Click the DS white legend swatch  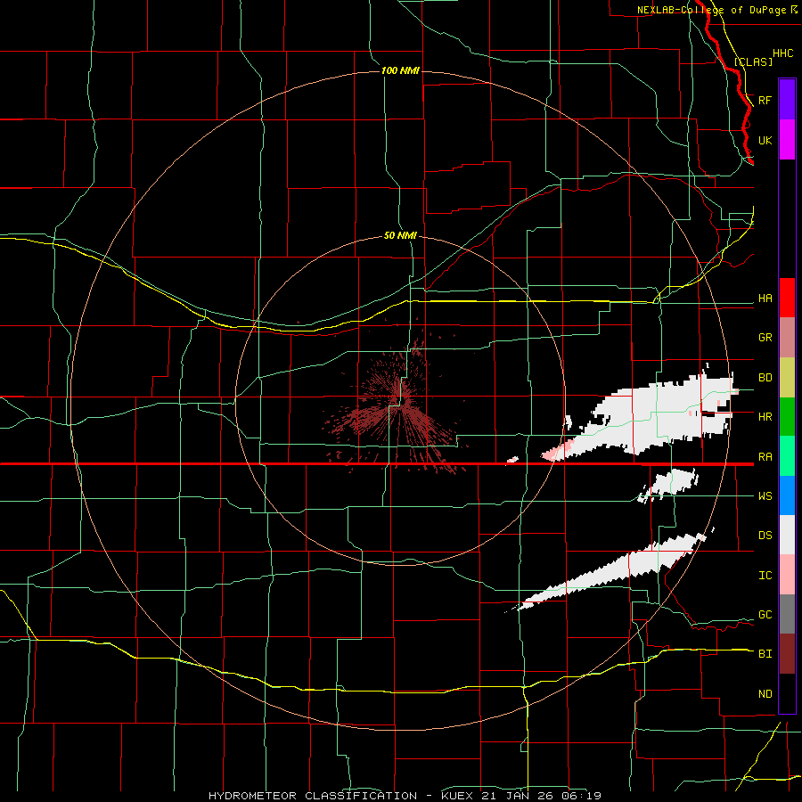(787, 535)
